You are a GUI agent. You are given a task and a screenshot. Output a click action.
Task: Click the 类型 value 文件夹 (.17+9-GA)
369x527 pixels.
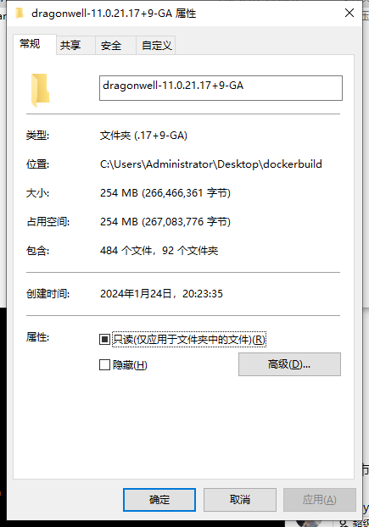[143, 136]
